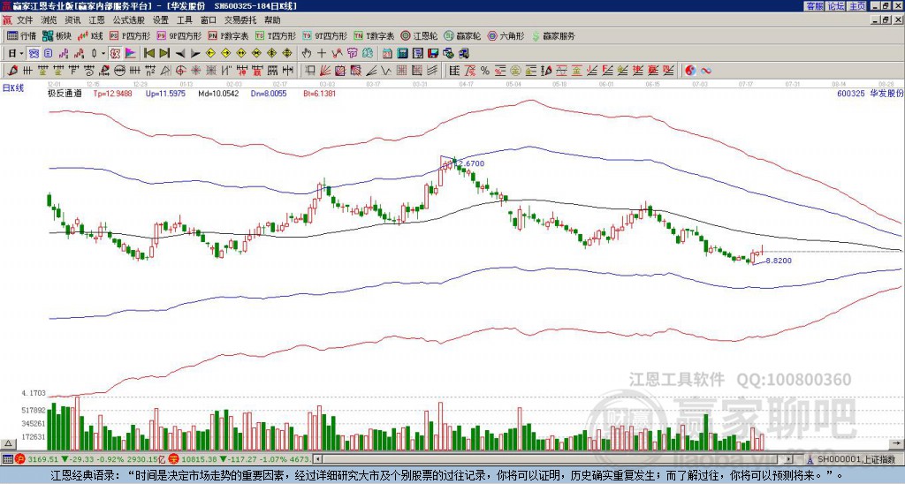905x484 pixels.
Task: Open the 公式选股 menu
Action: (129, 20)
